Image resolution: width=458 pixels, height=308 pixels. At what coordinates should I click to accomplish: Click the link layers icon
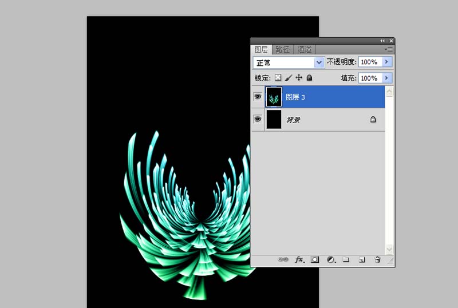click(x=283, y=259)
